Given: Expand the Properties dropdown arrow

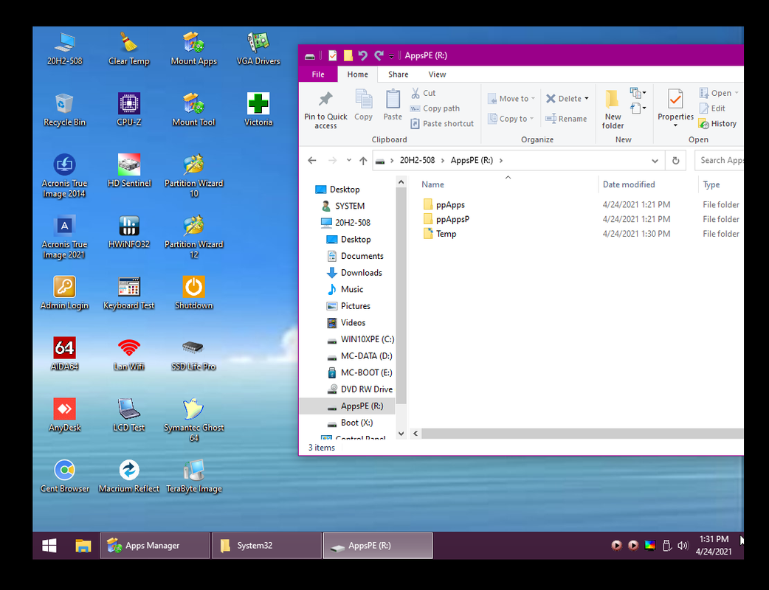Looking at the screenshot, I should pos(675,125).
